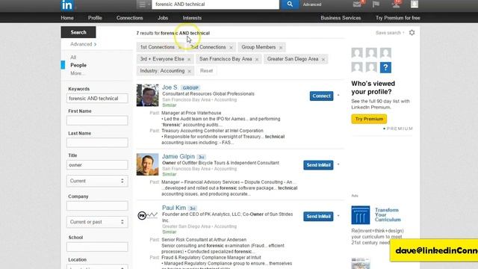Image resolution: width=478 pixels, height=269 pixels.
Task: Open Jamie Gilpin name link
Action: (179, 156)
